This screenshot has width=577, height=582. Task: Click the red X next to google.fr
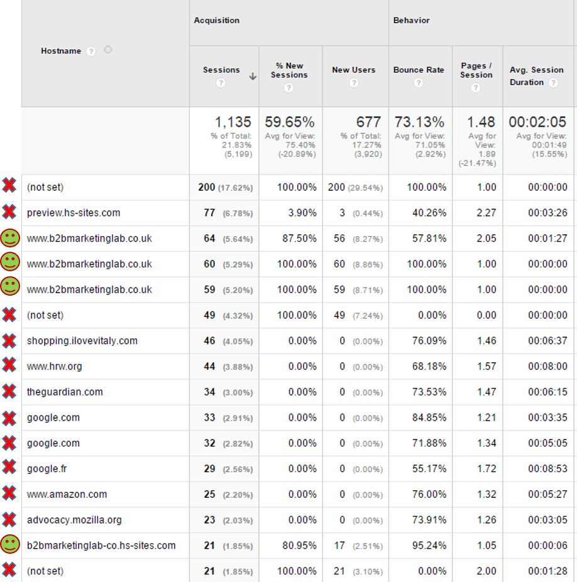point(9,469)
